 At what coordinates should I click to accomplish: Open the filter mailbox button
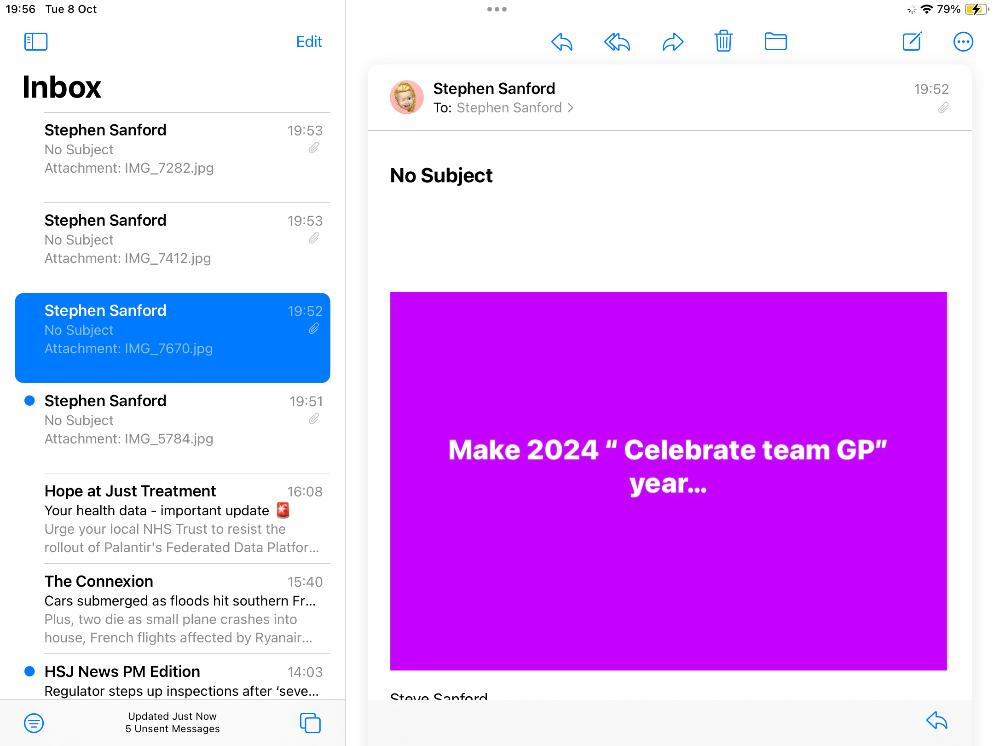pyautogui.click(x=34, y=723)
